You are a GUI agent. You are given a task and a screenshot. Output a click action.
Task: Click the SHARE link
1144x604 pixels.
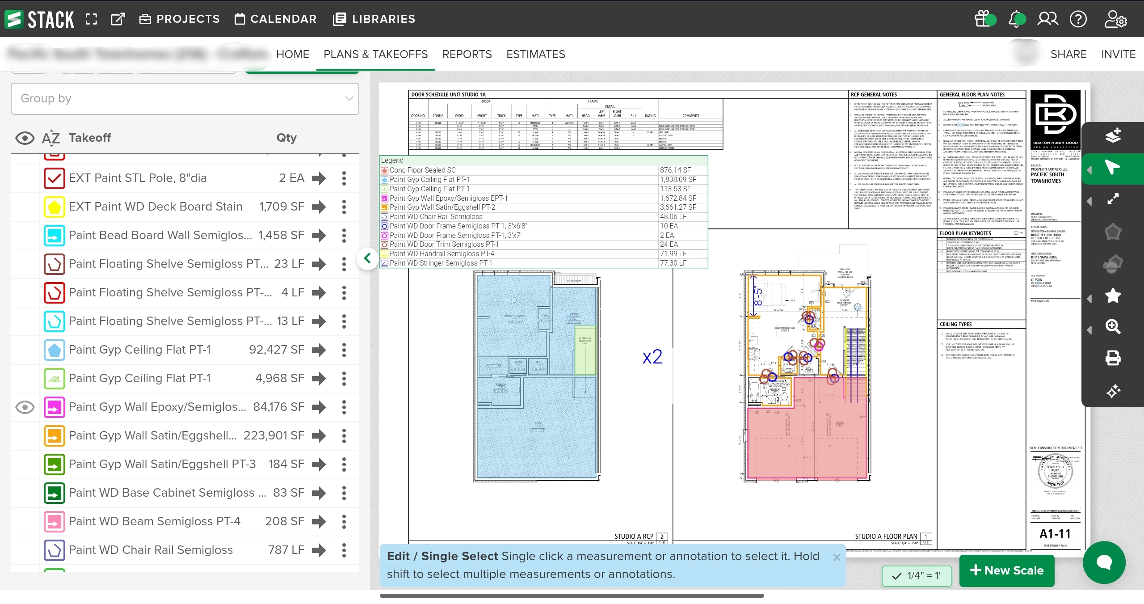[x=1068, y=54]
